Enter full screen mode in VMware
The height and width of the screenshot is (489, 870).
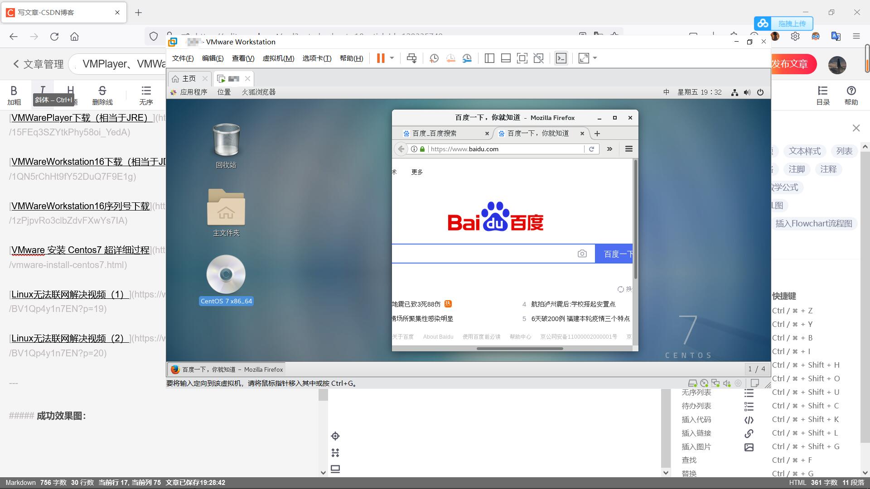point(522,58)
